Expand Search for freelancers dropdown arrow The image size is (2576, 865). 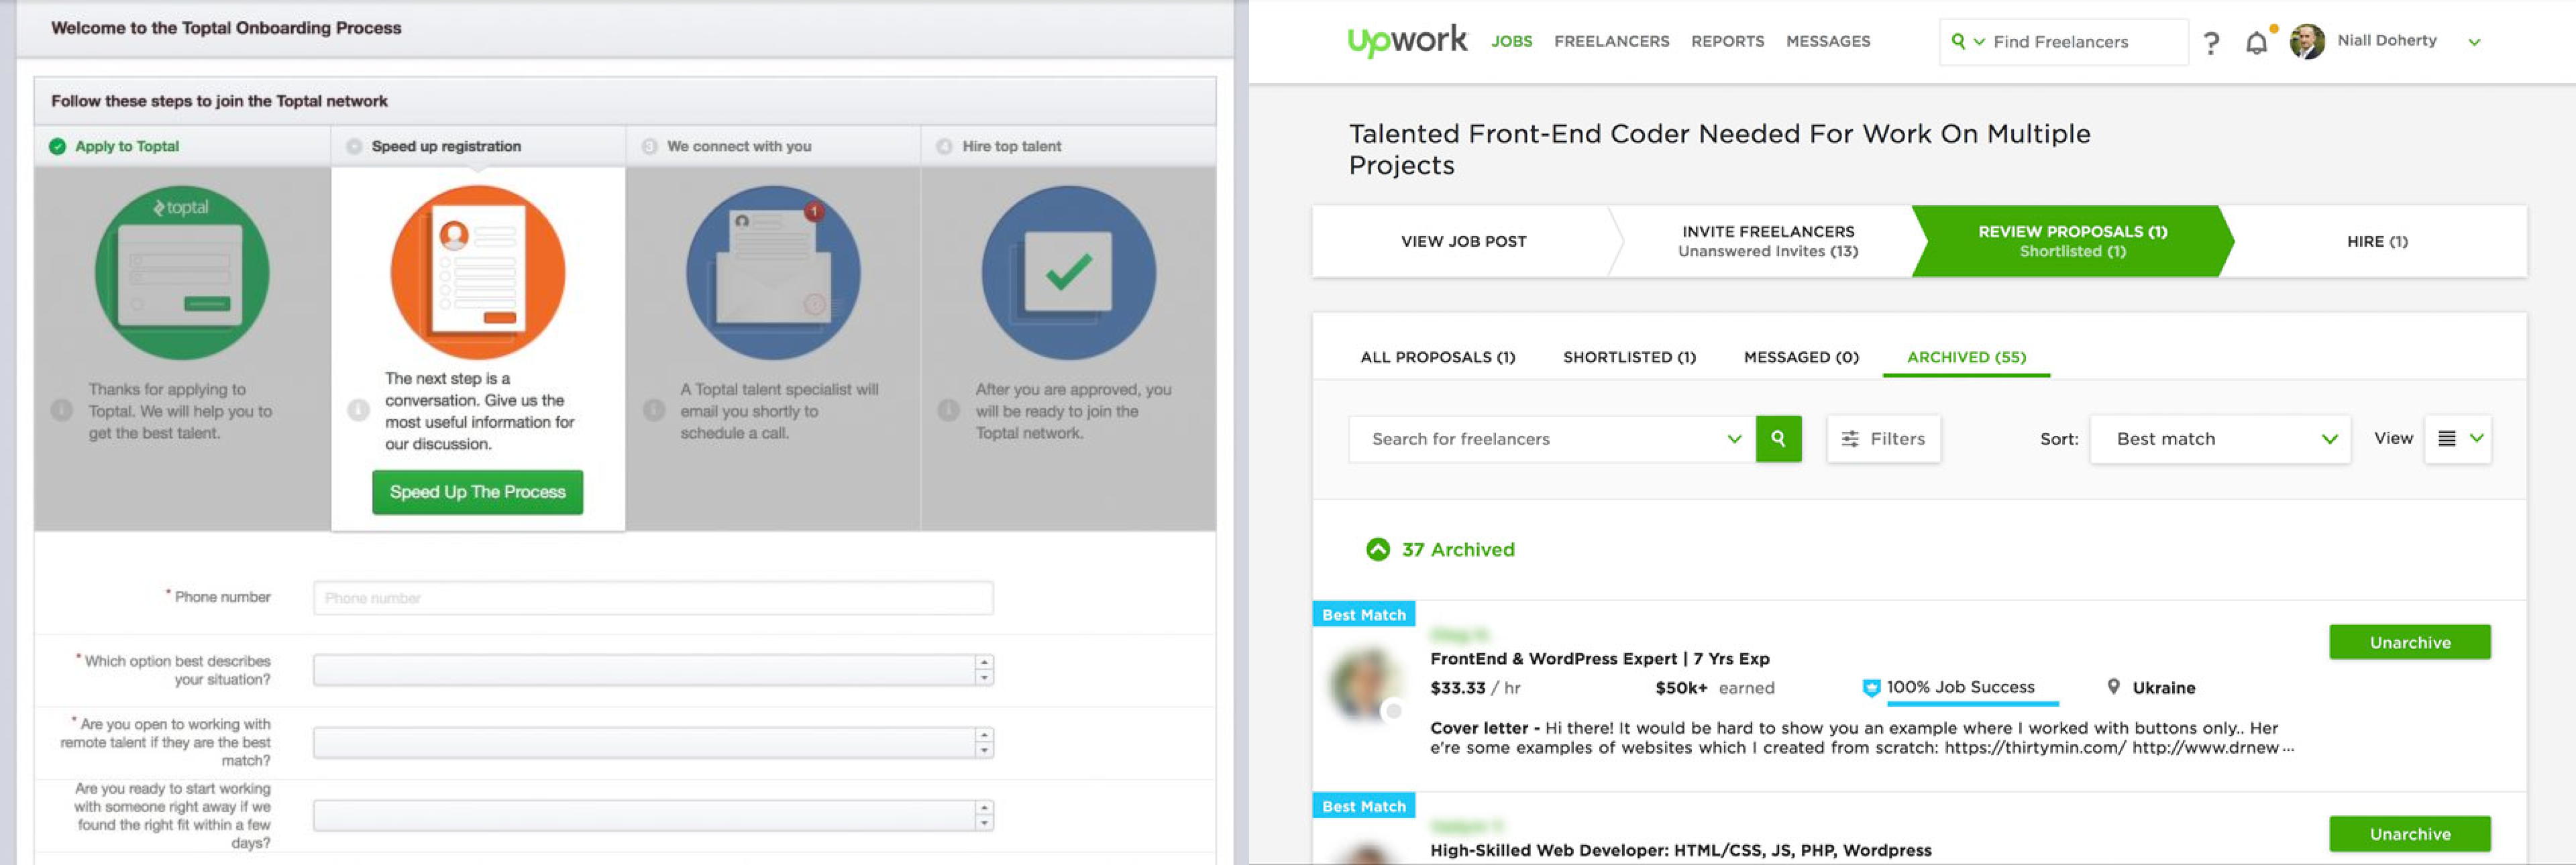pyautogui.click(x=1734, y=439)
